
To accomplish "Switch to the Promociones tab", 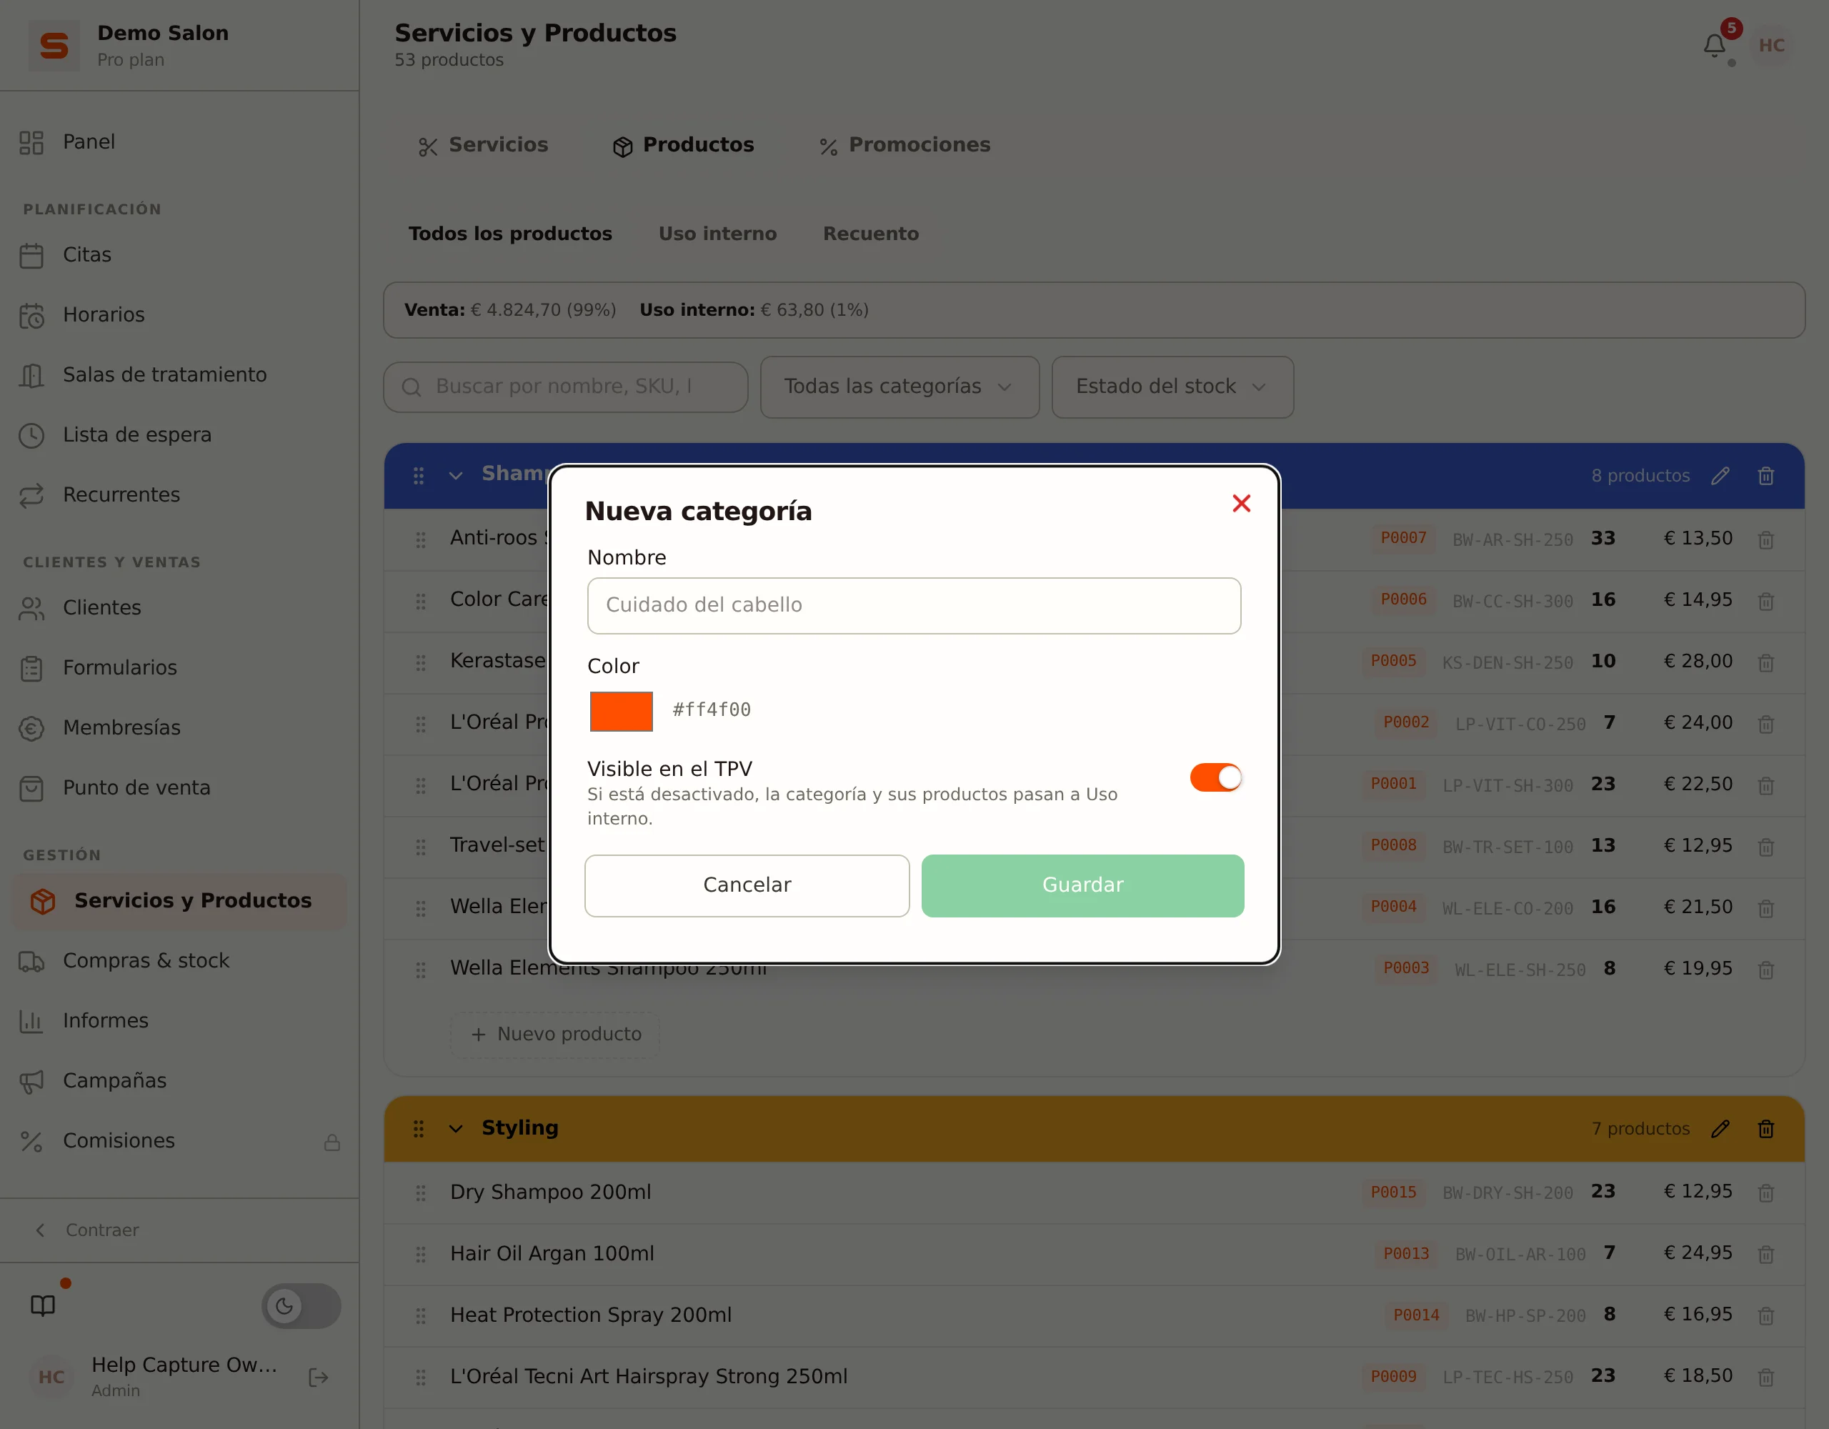I will (904, 145).
